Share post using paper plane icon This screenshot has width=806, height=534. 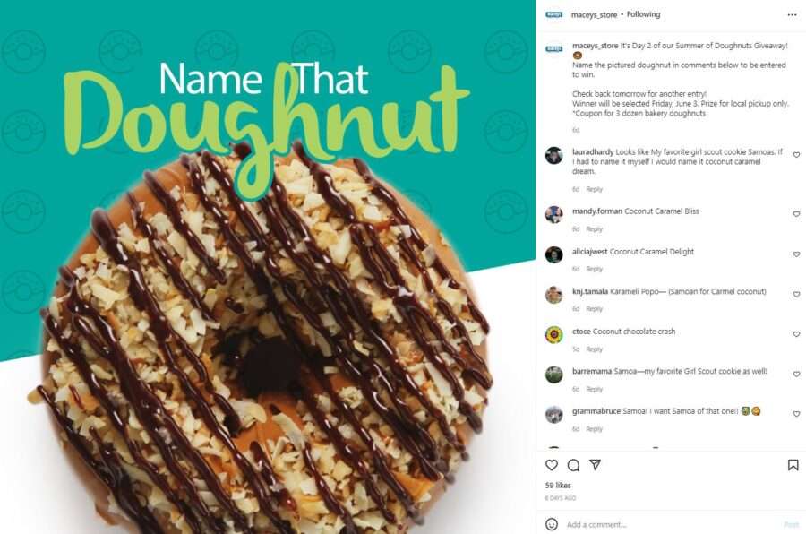click(x=596, y=465)
